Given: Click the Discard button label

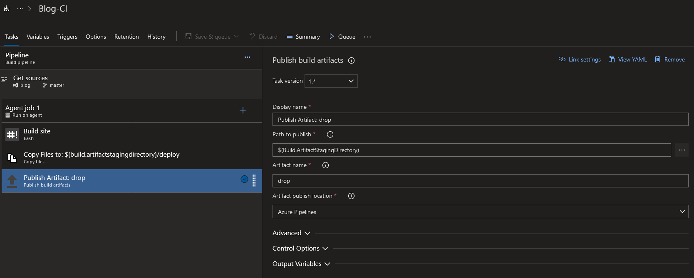Looking at the screenshot, I should [x=268, y=37].
